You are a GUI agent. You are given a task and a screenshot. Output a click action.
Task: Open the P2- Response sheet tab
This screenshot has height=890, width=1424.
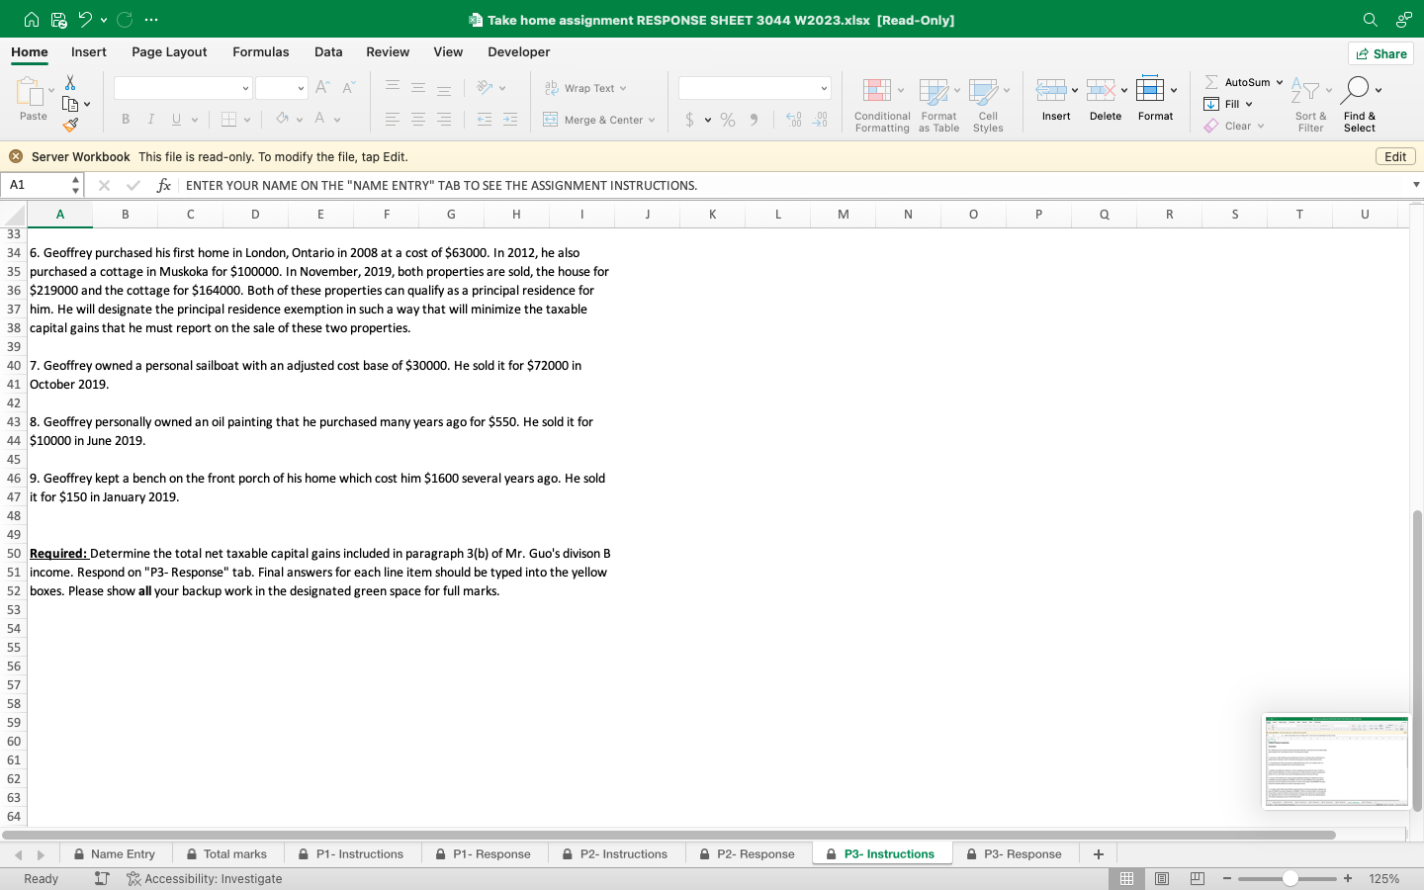[757, 853]
